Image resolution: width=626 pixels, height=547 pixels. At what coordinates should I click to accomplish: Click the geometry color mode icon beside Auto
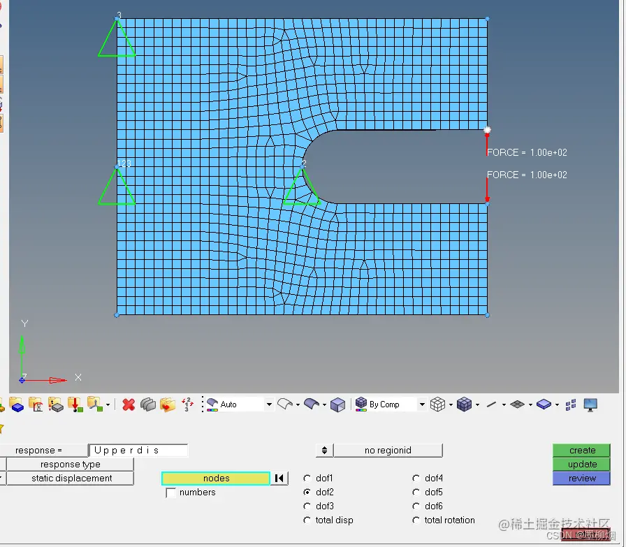click(212, 404)
